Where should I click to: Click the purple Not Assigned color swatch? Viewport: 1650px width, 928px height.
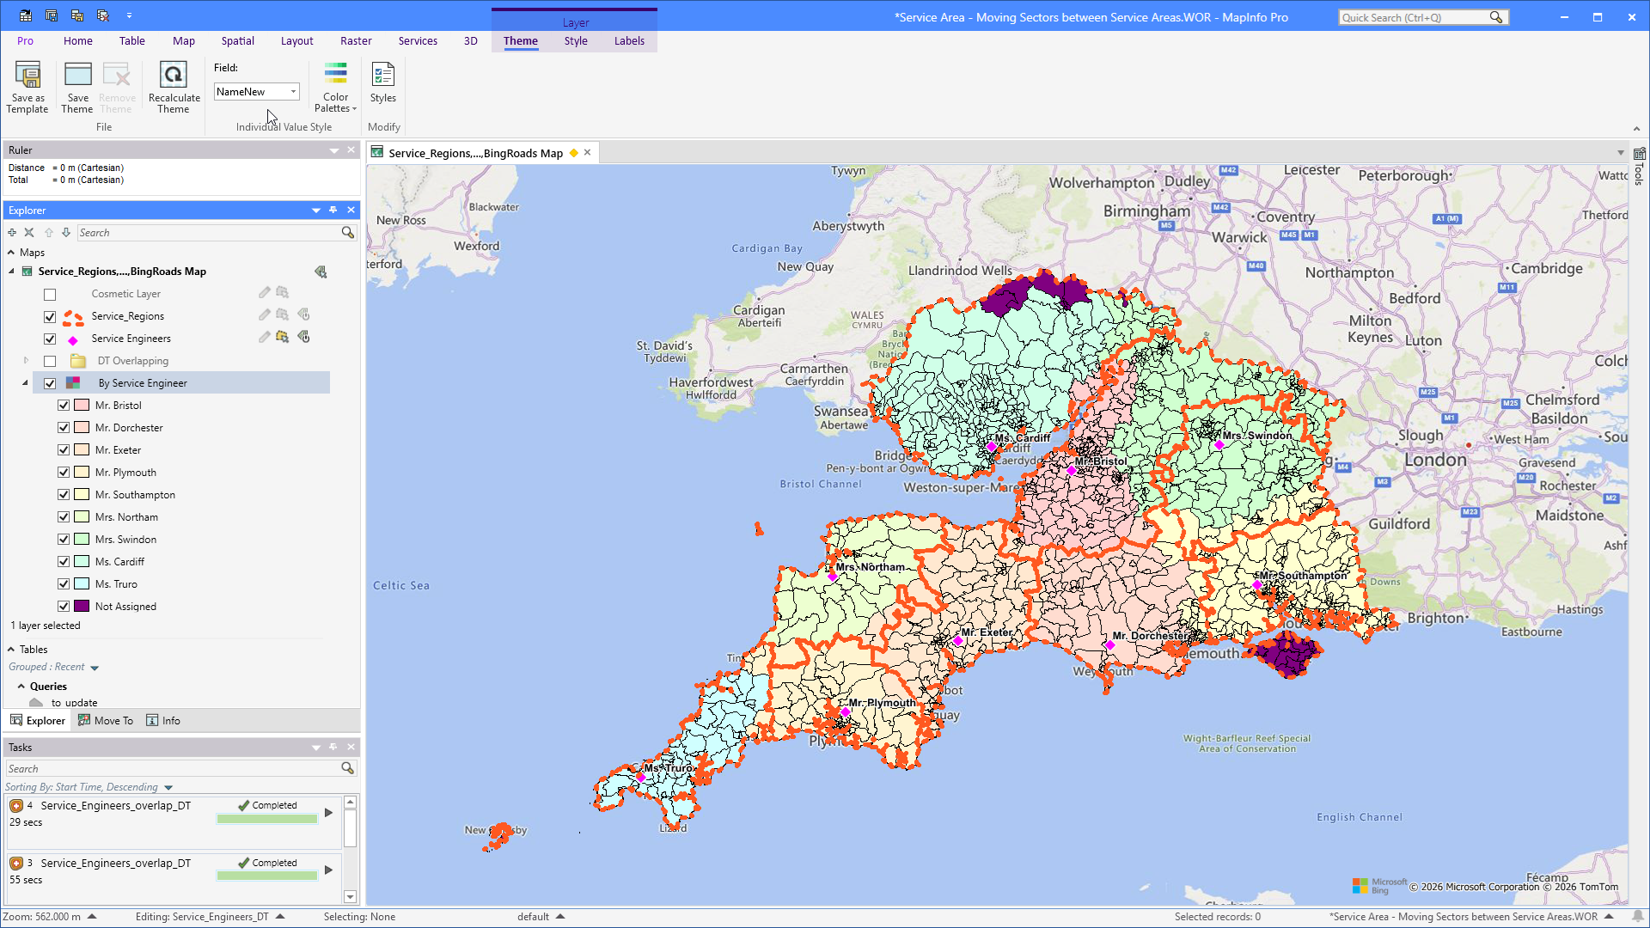pos(82,607)
